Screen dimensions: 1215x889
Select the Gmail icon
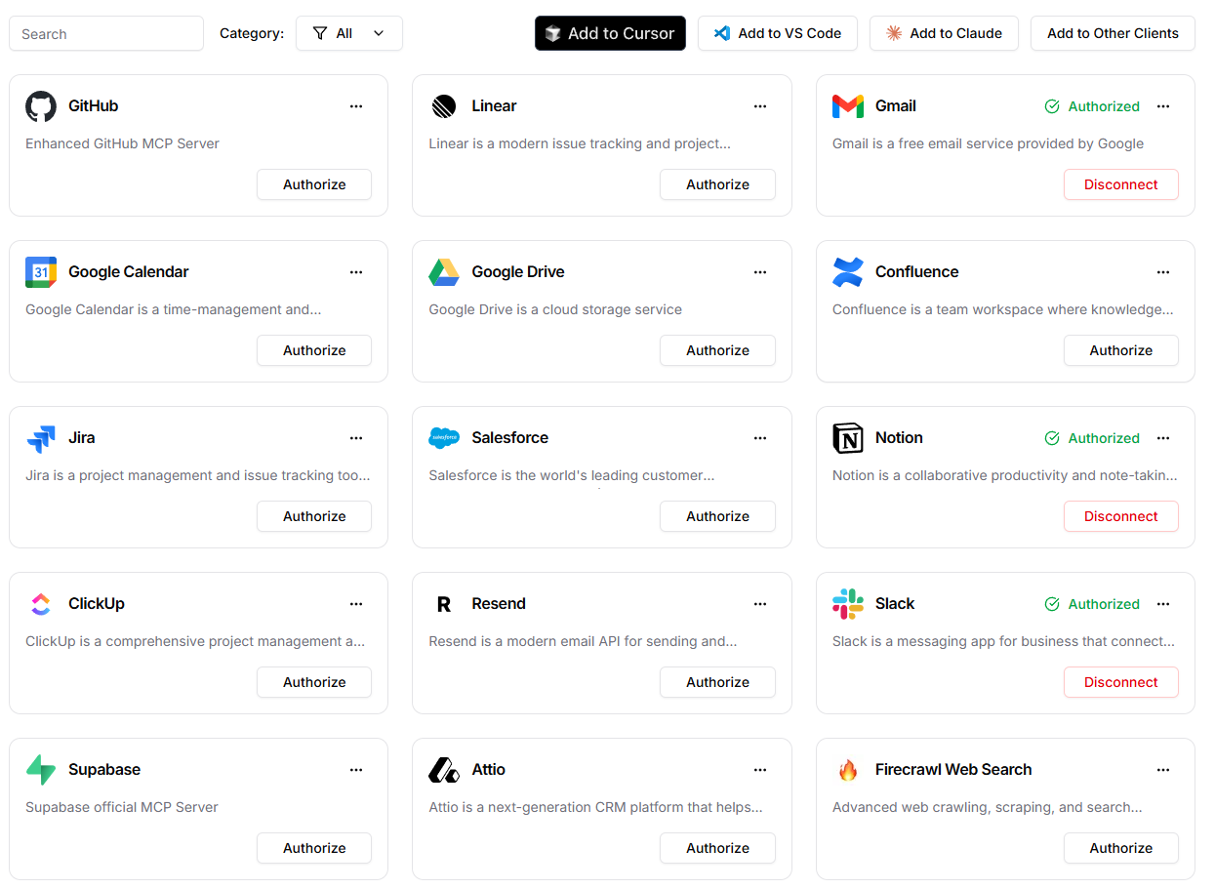[847, 105]
